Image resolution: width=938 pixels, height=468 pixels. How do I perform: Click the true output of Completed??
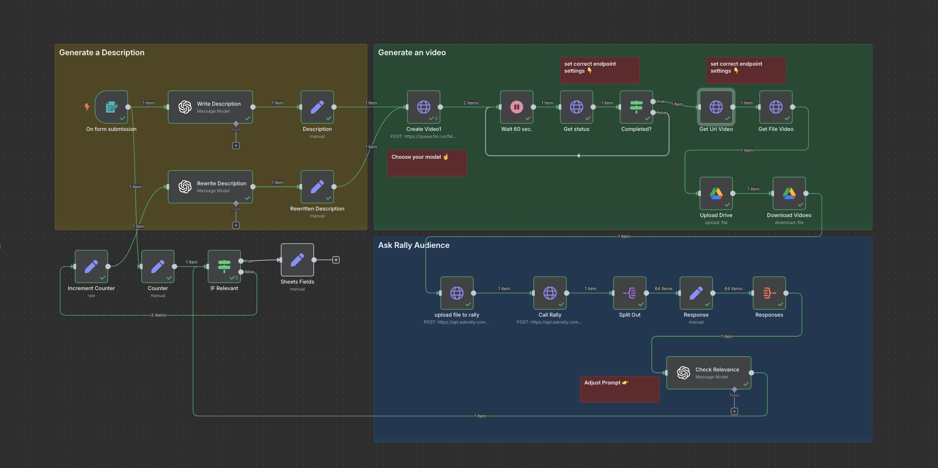click(x=653, y=101)
